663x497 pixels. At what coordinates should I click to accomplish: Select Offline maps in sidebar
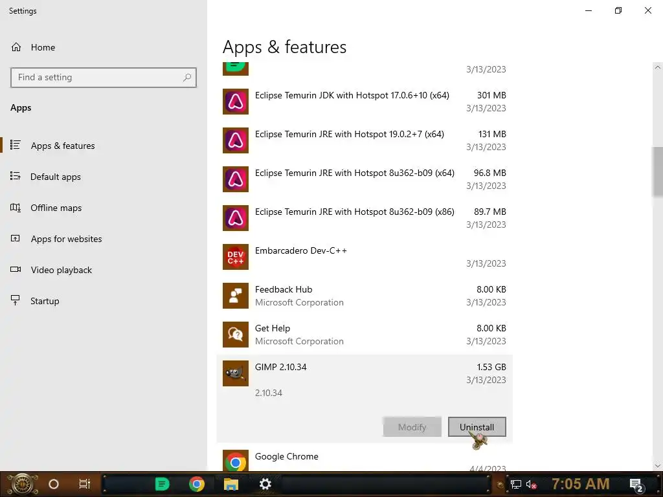click(56, 208)
